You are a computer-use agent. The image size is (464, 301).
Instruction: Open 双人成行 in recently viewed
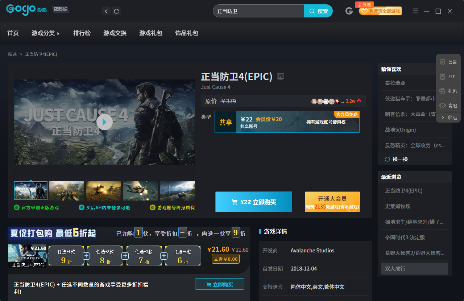[415, 269]
